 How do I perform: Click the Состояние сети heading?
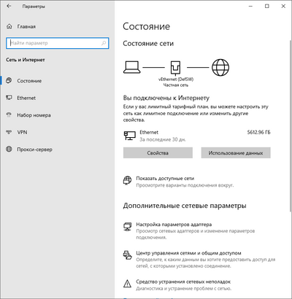[x=148, y=44]
